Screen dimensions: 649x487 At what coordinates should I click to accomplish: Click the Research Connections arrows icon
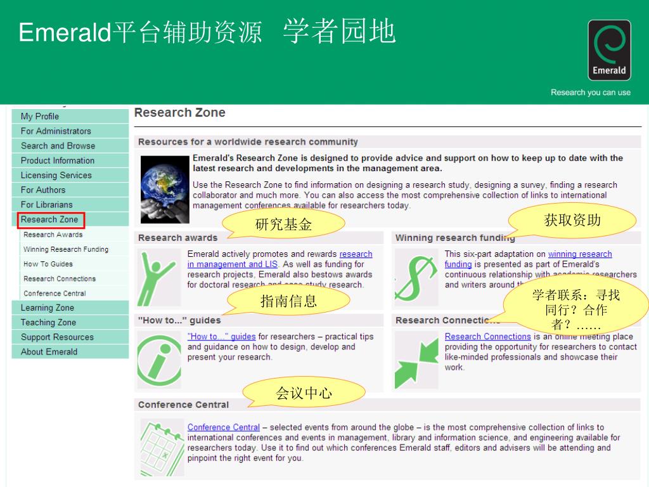pos(416,360)
